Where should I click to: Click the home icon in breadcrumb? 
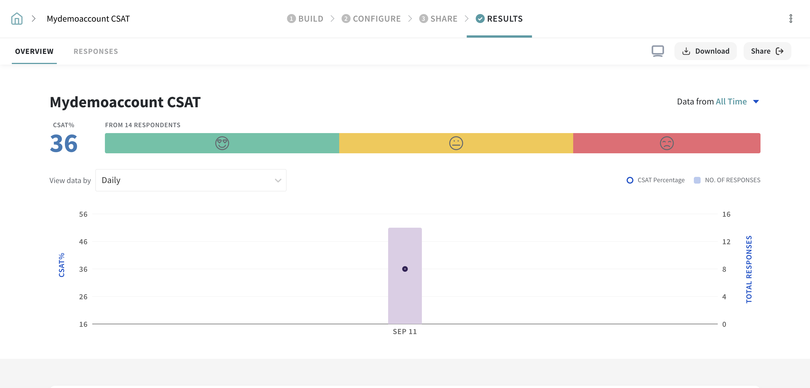(17, 19)
